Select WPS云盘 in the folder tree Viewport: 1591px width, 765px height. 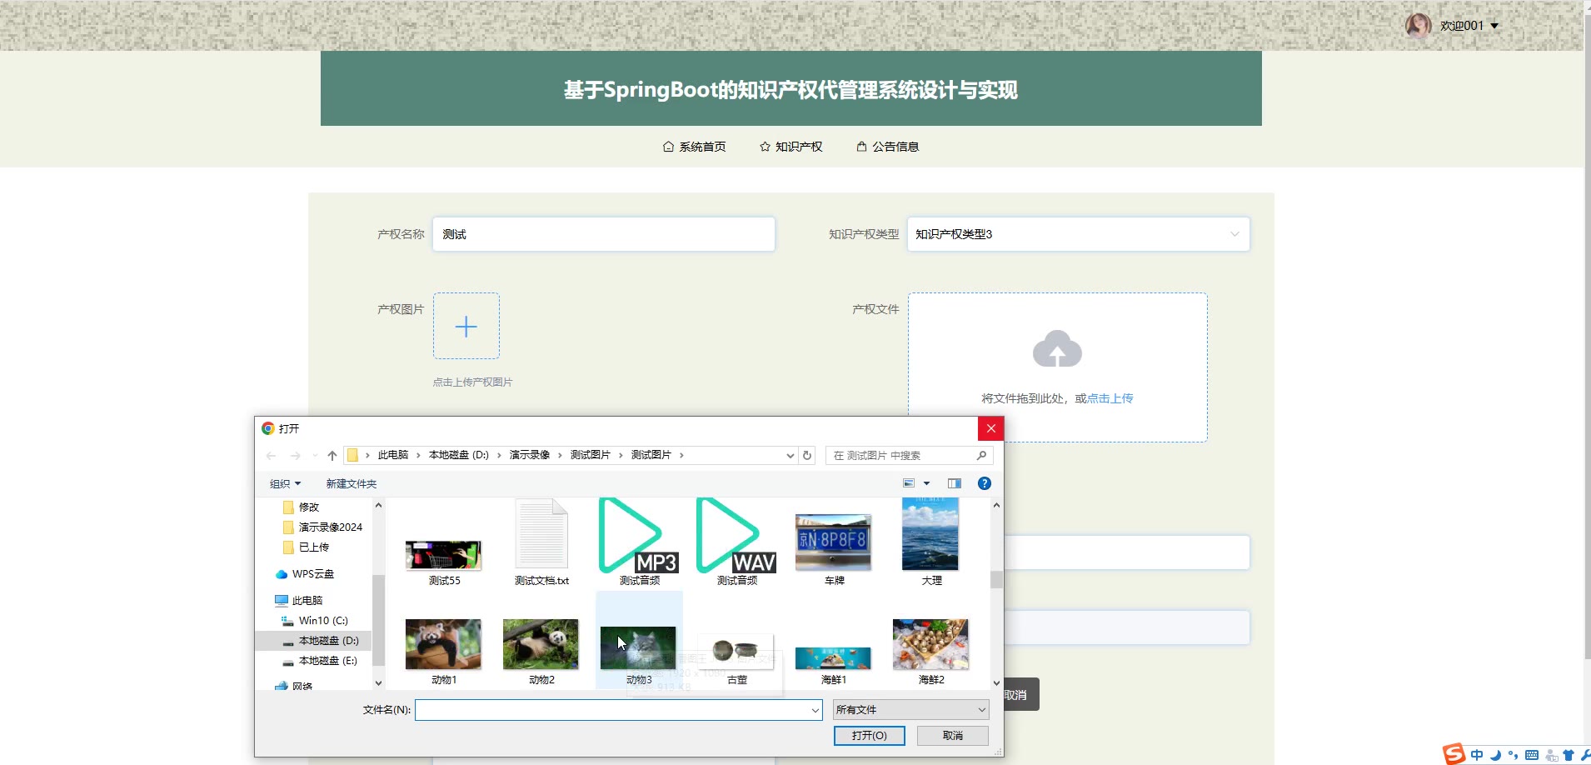305,573
